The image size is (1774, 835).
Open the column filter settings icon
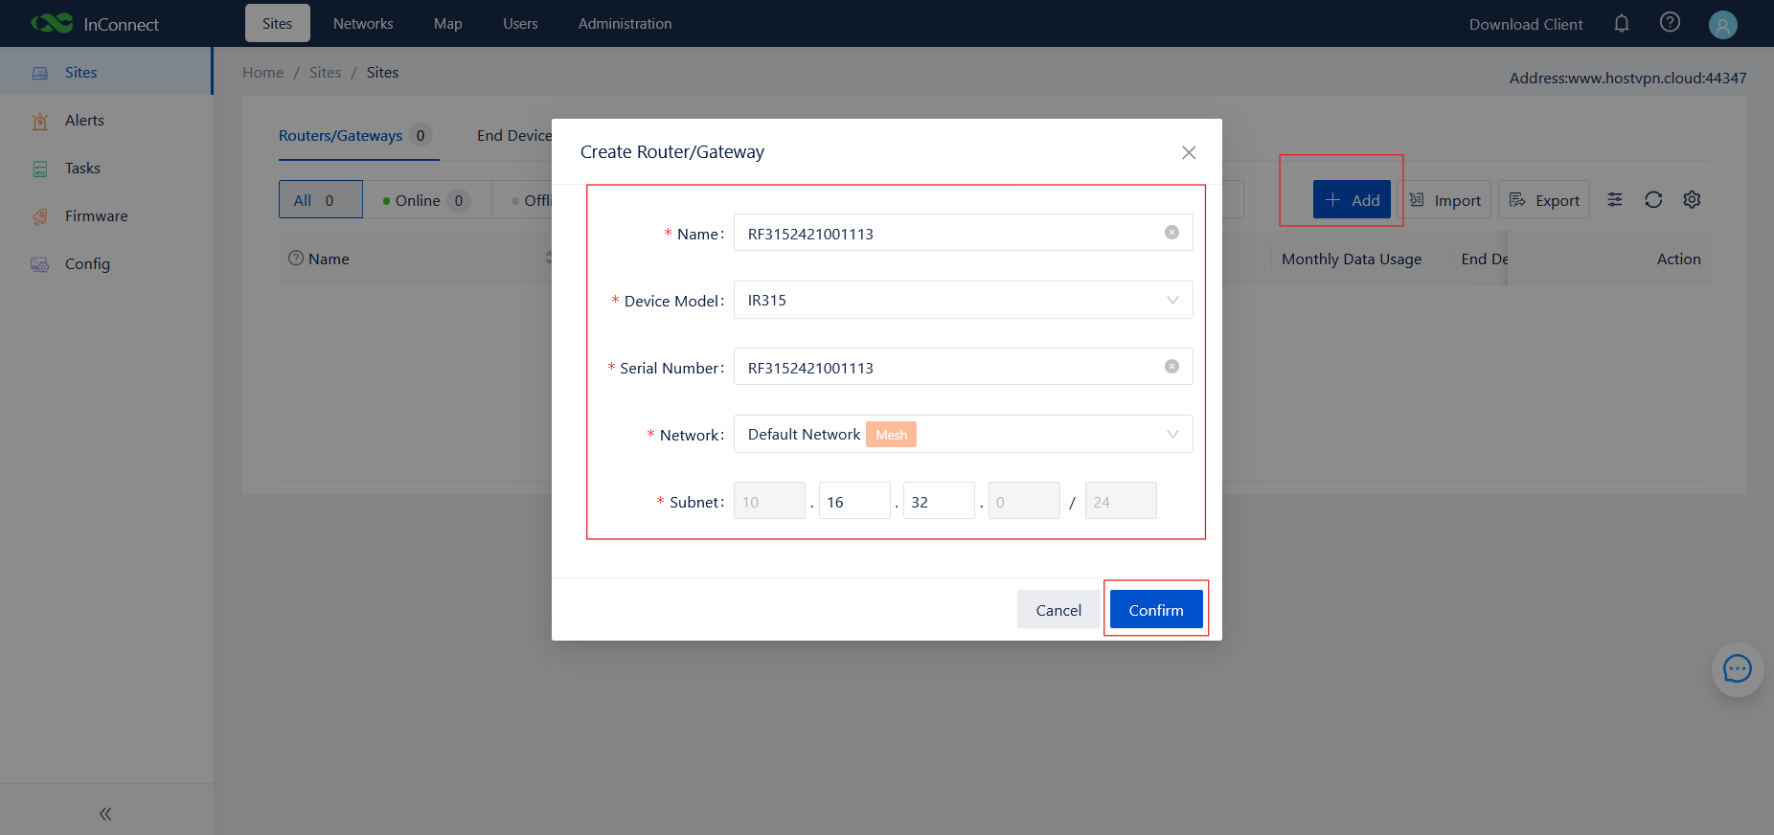[x=1615, y=199]
